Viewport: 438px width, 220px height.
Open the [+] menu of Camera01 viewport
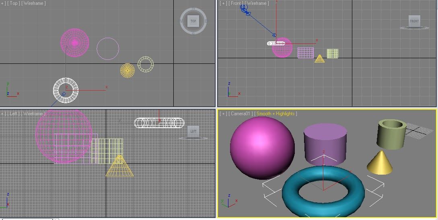[x=223, y=114]
